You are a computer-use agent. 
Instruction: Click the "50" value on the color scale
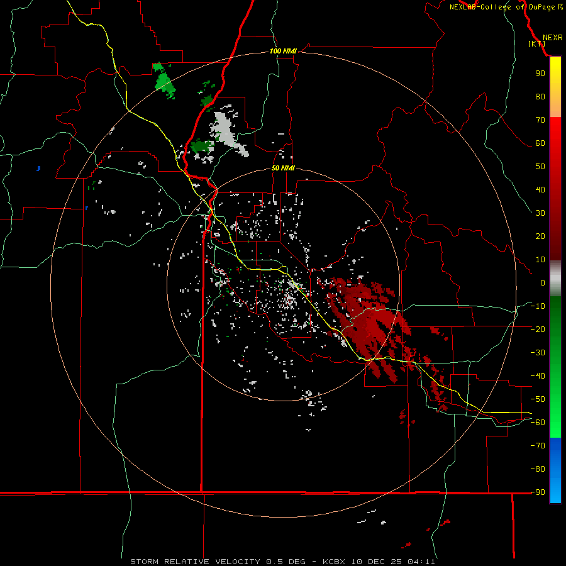540,167
